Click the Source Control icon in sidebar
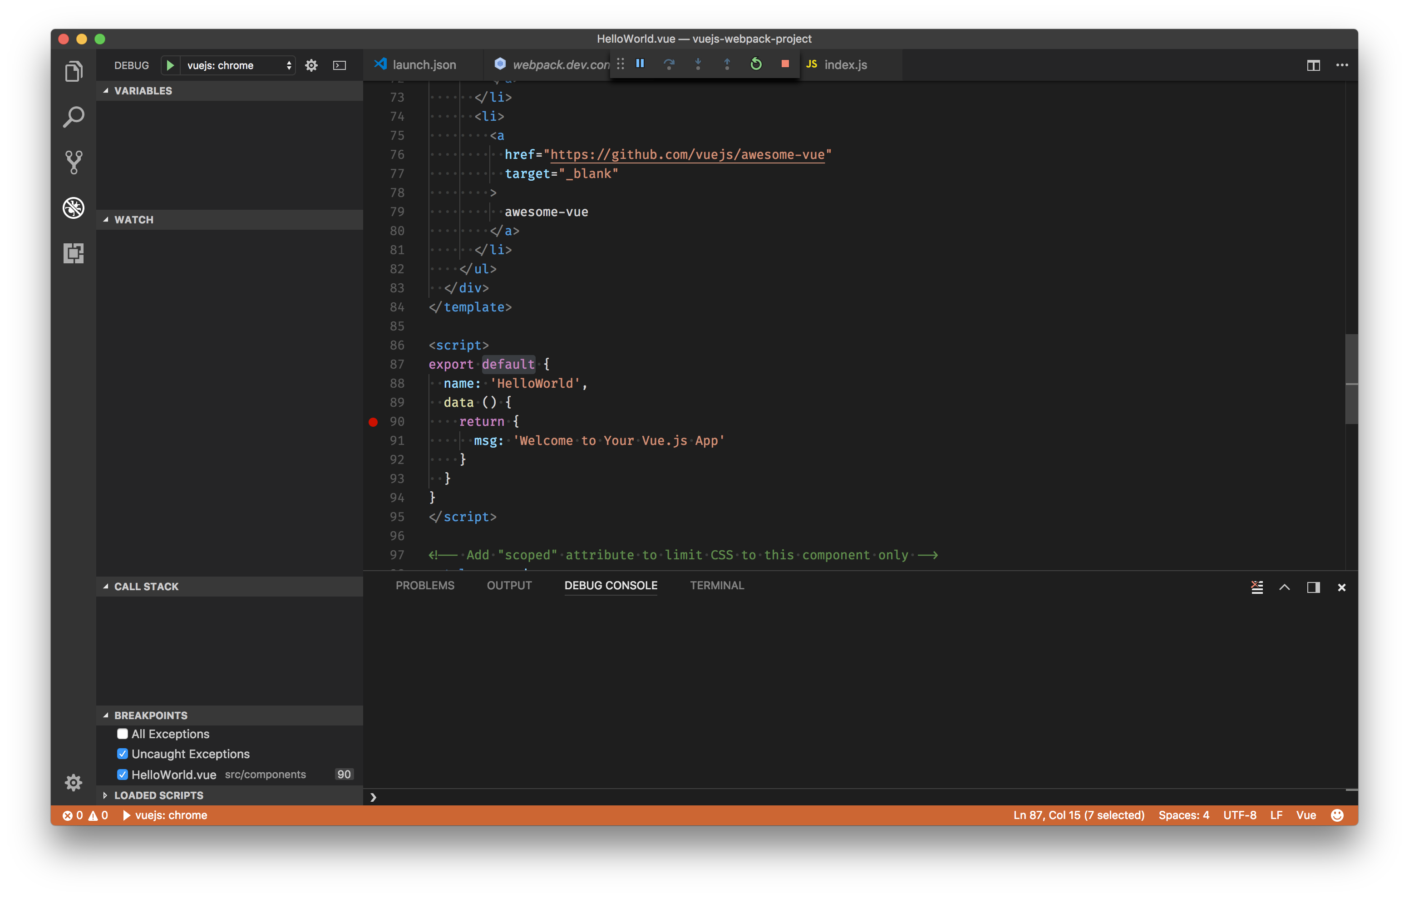Screen dimensions: 1409x898 click(74, 161)
